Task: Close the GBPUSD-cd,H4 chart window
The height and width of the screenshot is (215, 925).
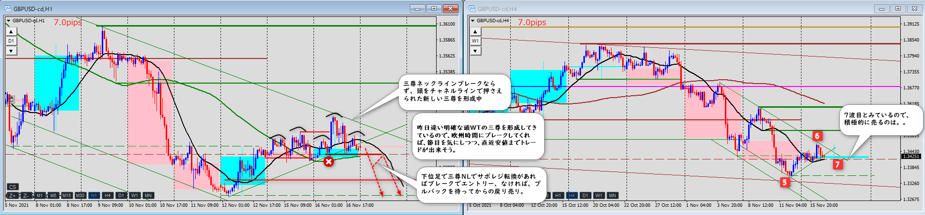Action: coord(915,9)
